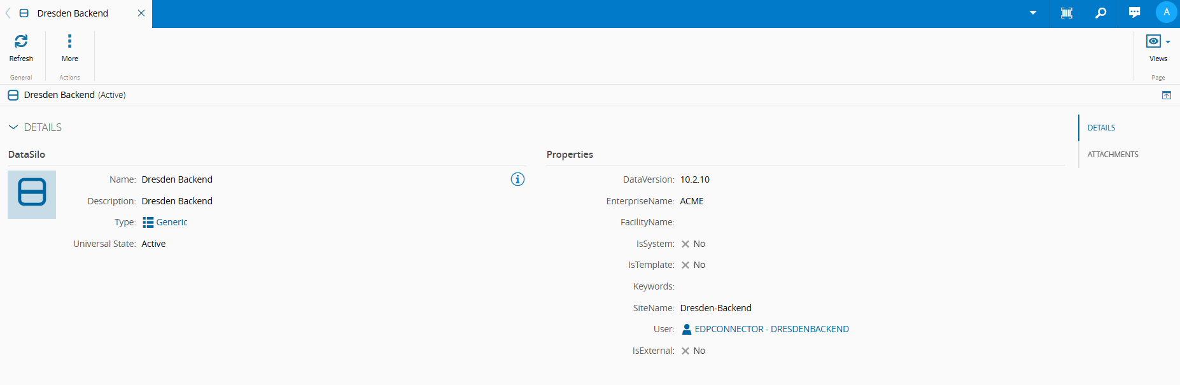Open the More actions menu
Screen dimensions: 1180x385
(69, 42)
